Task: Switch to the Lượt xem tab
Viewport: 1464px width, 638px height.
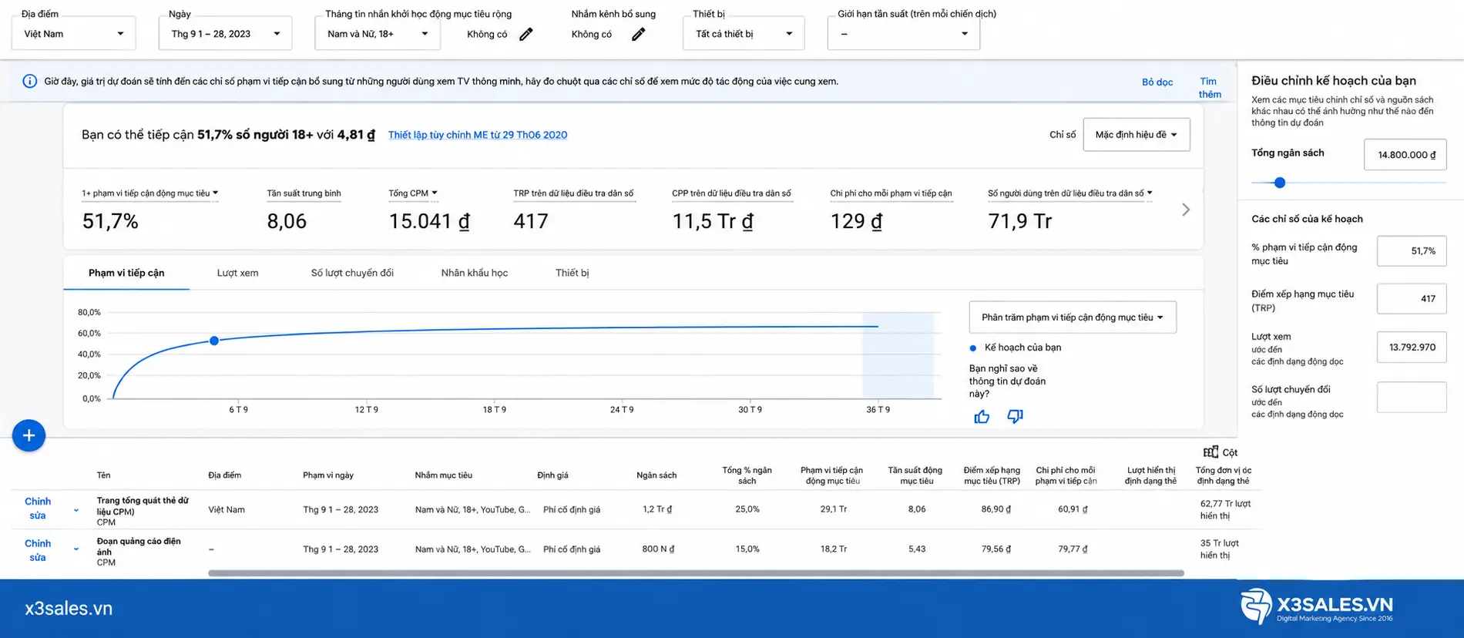Action: (x=237, y=273)
